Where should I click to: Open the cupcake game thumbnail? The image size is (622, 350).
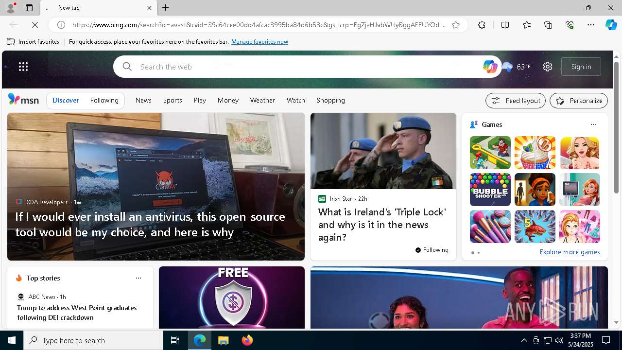[x=535, y=153]
